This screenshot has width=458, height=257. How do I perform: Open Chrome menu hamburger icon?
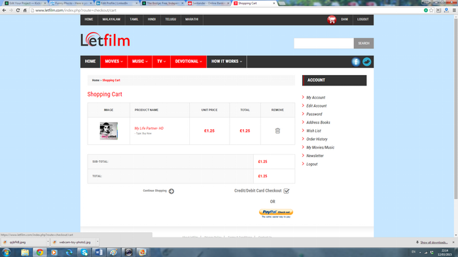[x=454, y=10]
